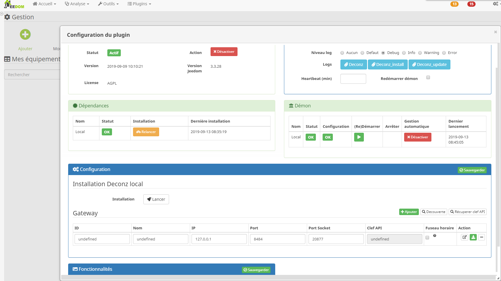The height and width of the screenshot is (281, 501).
Task: Click the Clef API field
Action: tap(395, 239)
